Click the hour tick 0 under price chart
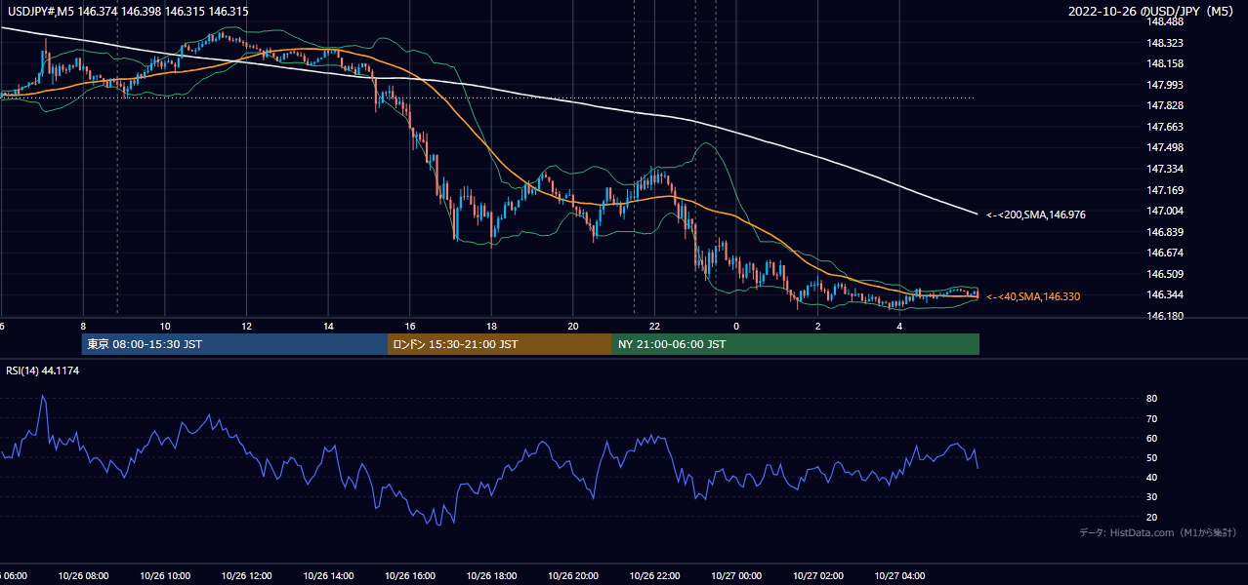1248x585 pixels. click(x=736, y=326)
